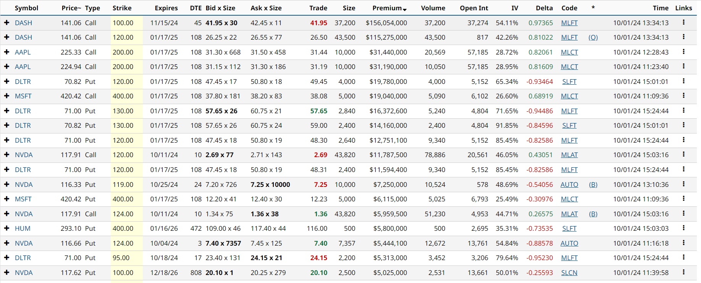This screenshot has width=701, height=283.
Task: Click three-dot menu on DASH 120.00 strike row
Action: click(x=683, y=37)
